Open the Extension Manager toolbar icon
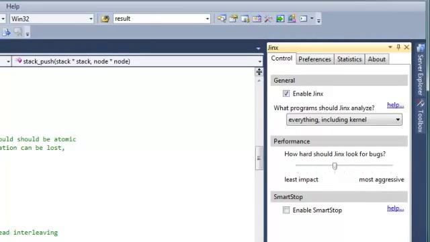Viewport: 430px width, 242px height. [292, 19]
